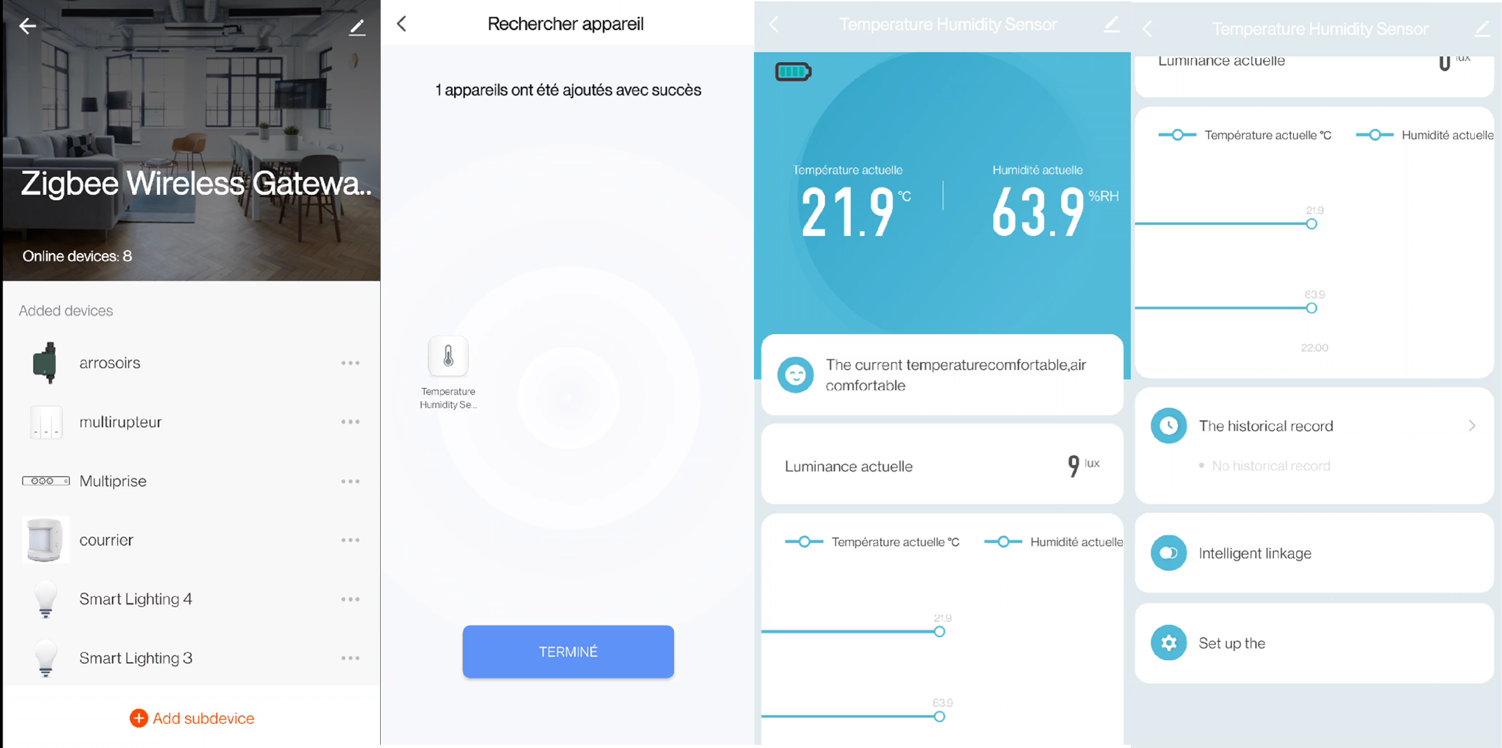Select the courrier sensor entry

[191, 540]
